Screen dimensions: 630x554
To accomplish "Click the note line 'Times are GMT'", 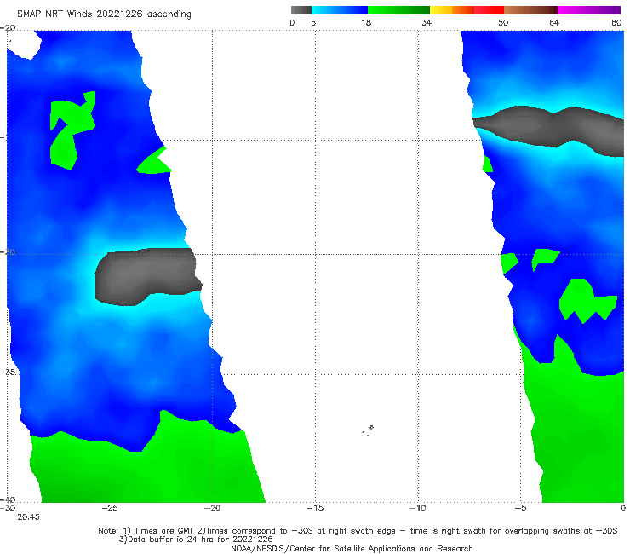I will coord(159,531).
